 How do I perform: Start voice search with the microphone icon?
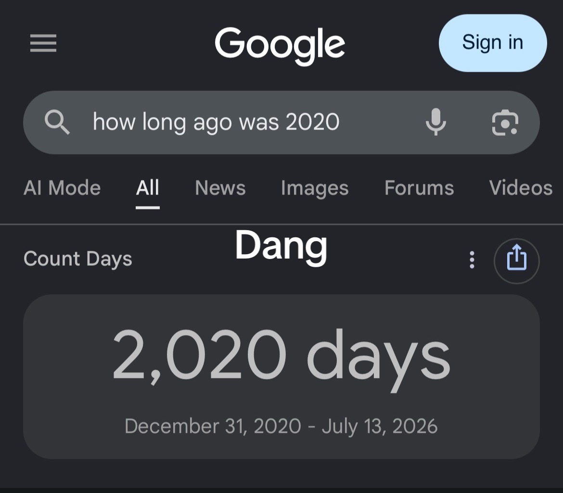click(435, 122)
